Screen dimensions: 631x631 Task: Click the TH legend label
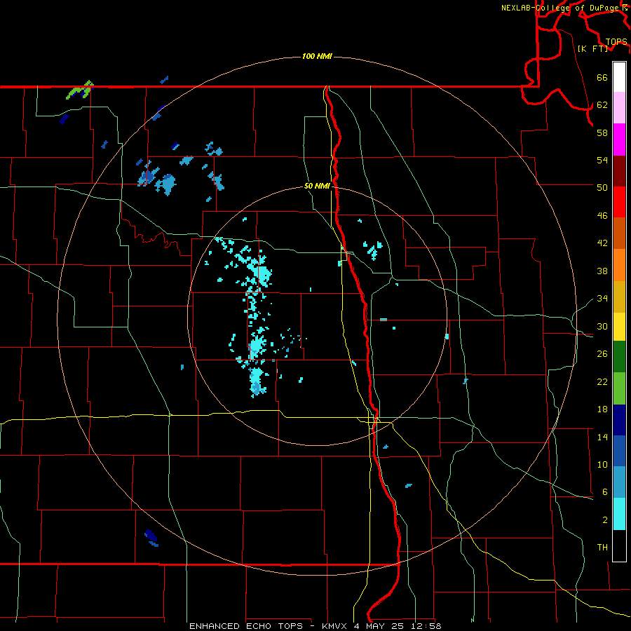coord(602,548)
